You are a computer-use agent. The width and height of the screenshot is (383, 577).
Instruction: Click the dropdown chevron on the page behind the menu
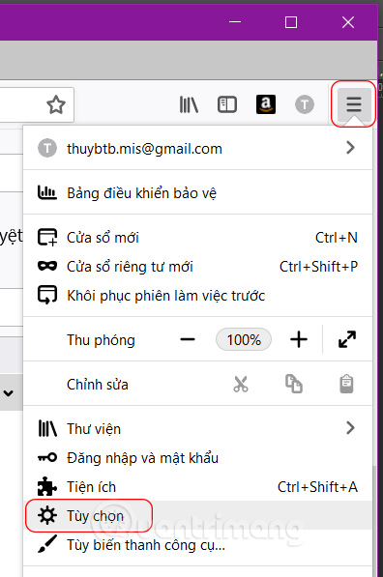[x=9, y=393]
